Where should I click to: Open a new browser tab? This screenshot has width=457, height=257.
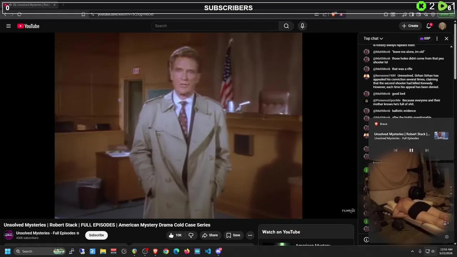63,5
